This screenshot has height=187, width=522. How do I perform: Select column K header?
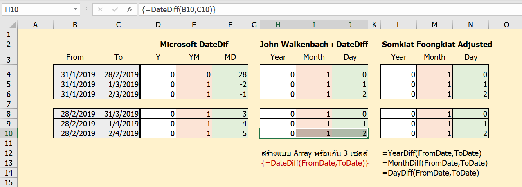(x=374, y=25)
